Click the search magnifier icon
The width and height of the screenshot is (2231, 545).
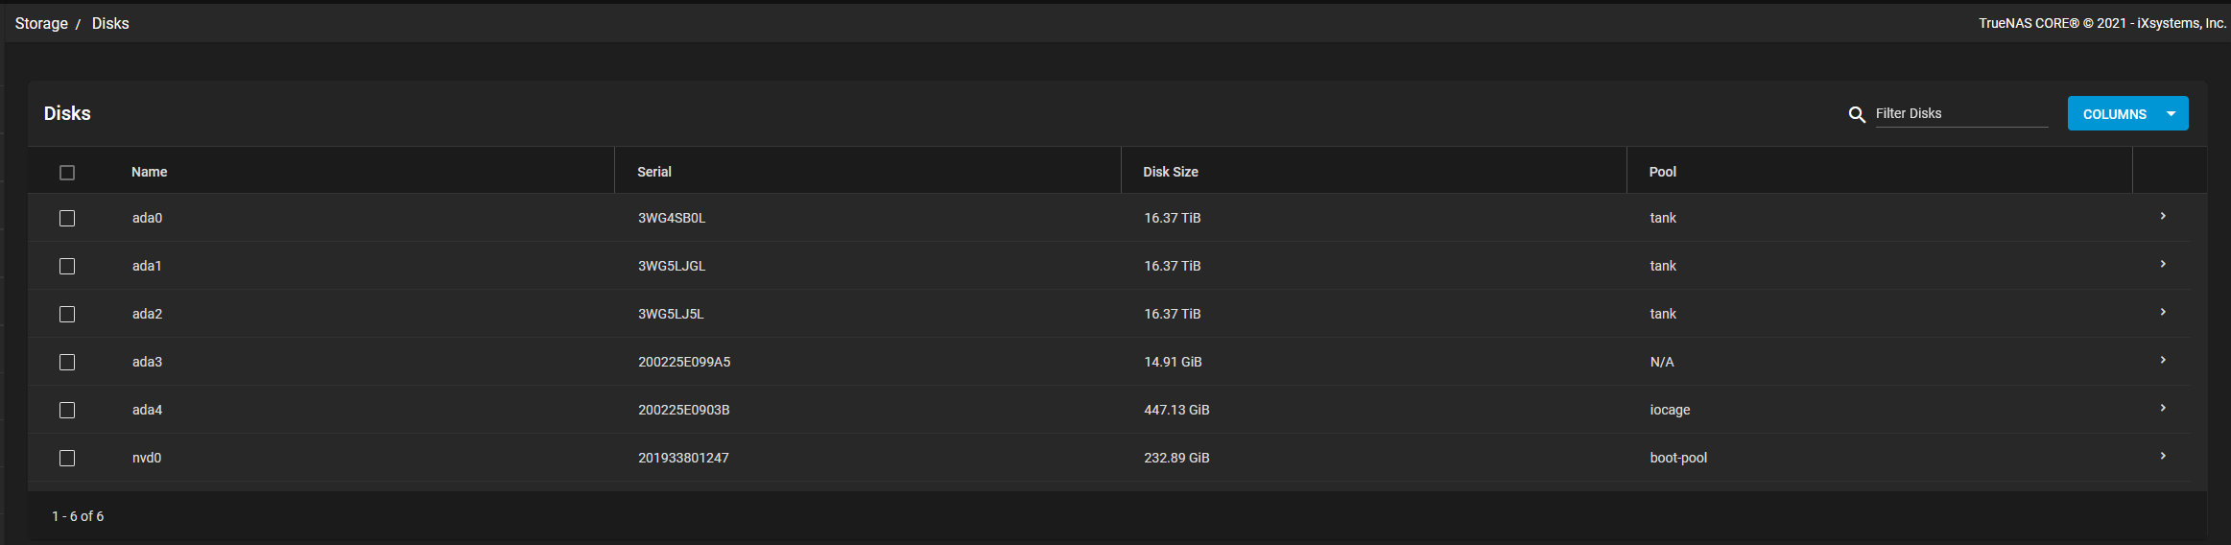(x=1857, y=115)
